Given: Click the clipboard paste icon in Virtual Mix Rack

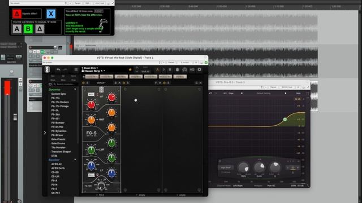Looking at the screenshot, I should pyautogui.click(x=177, y=69).
